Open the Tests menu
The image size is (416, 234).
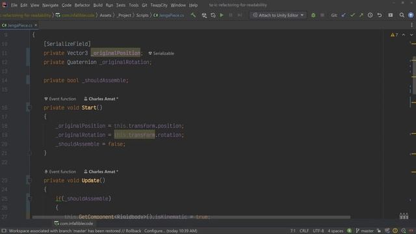pyautogui.click(x=121, y=5)
